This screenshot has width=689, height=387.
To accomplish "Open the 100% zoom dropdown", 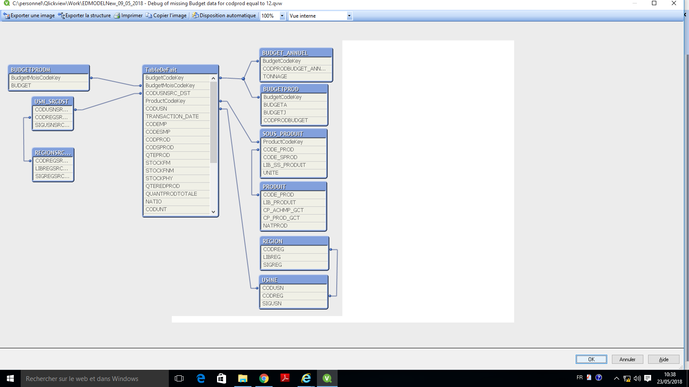I will [282, 16].
